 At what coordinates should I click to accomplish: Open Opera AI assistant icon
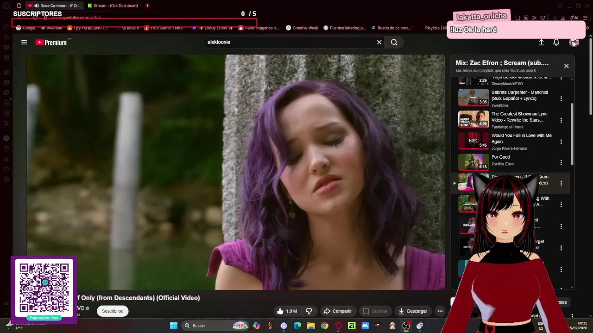[x=574, y=18]
